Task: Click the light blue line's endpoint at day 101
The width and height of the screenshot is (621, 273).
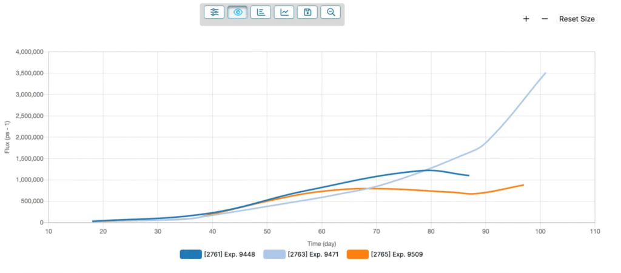Action: (x=545, y=73)
